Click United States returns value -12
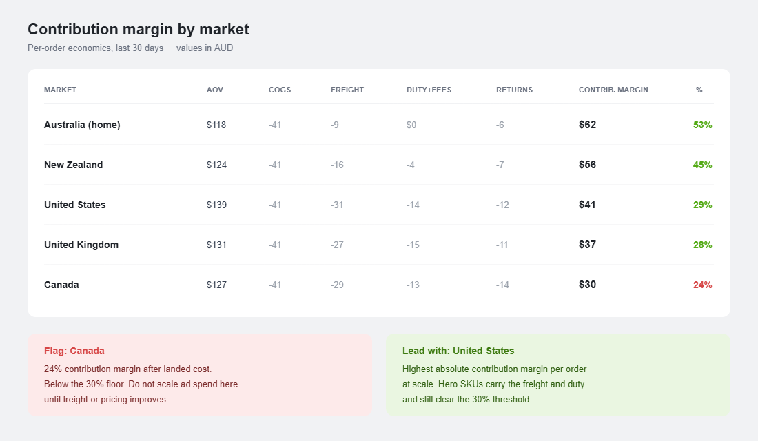 tap(502, 205)
